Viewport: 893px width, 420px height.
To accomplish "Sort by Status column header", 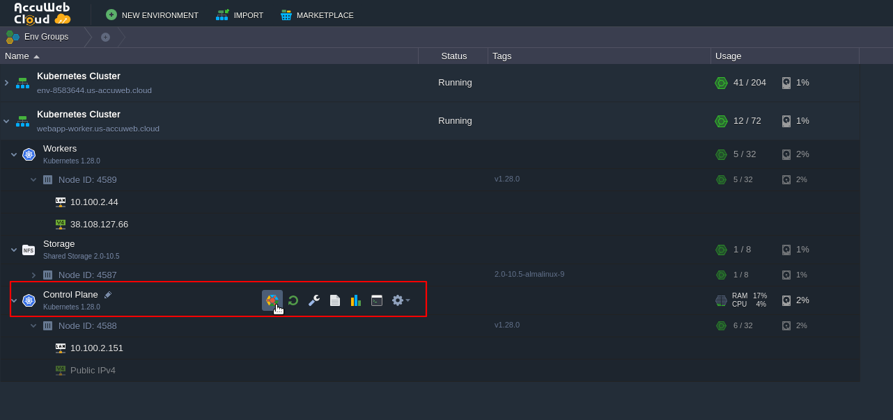I will coord(453,56).
